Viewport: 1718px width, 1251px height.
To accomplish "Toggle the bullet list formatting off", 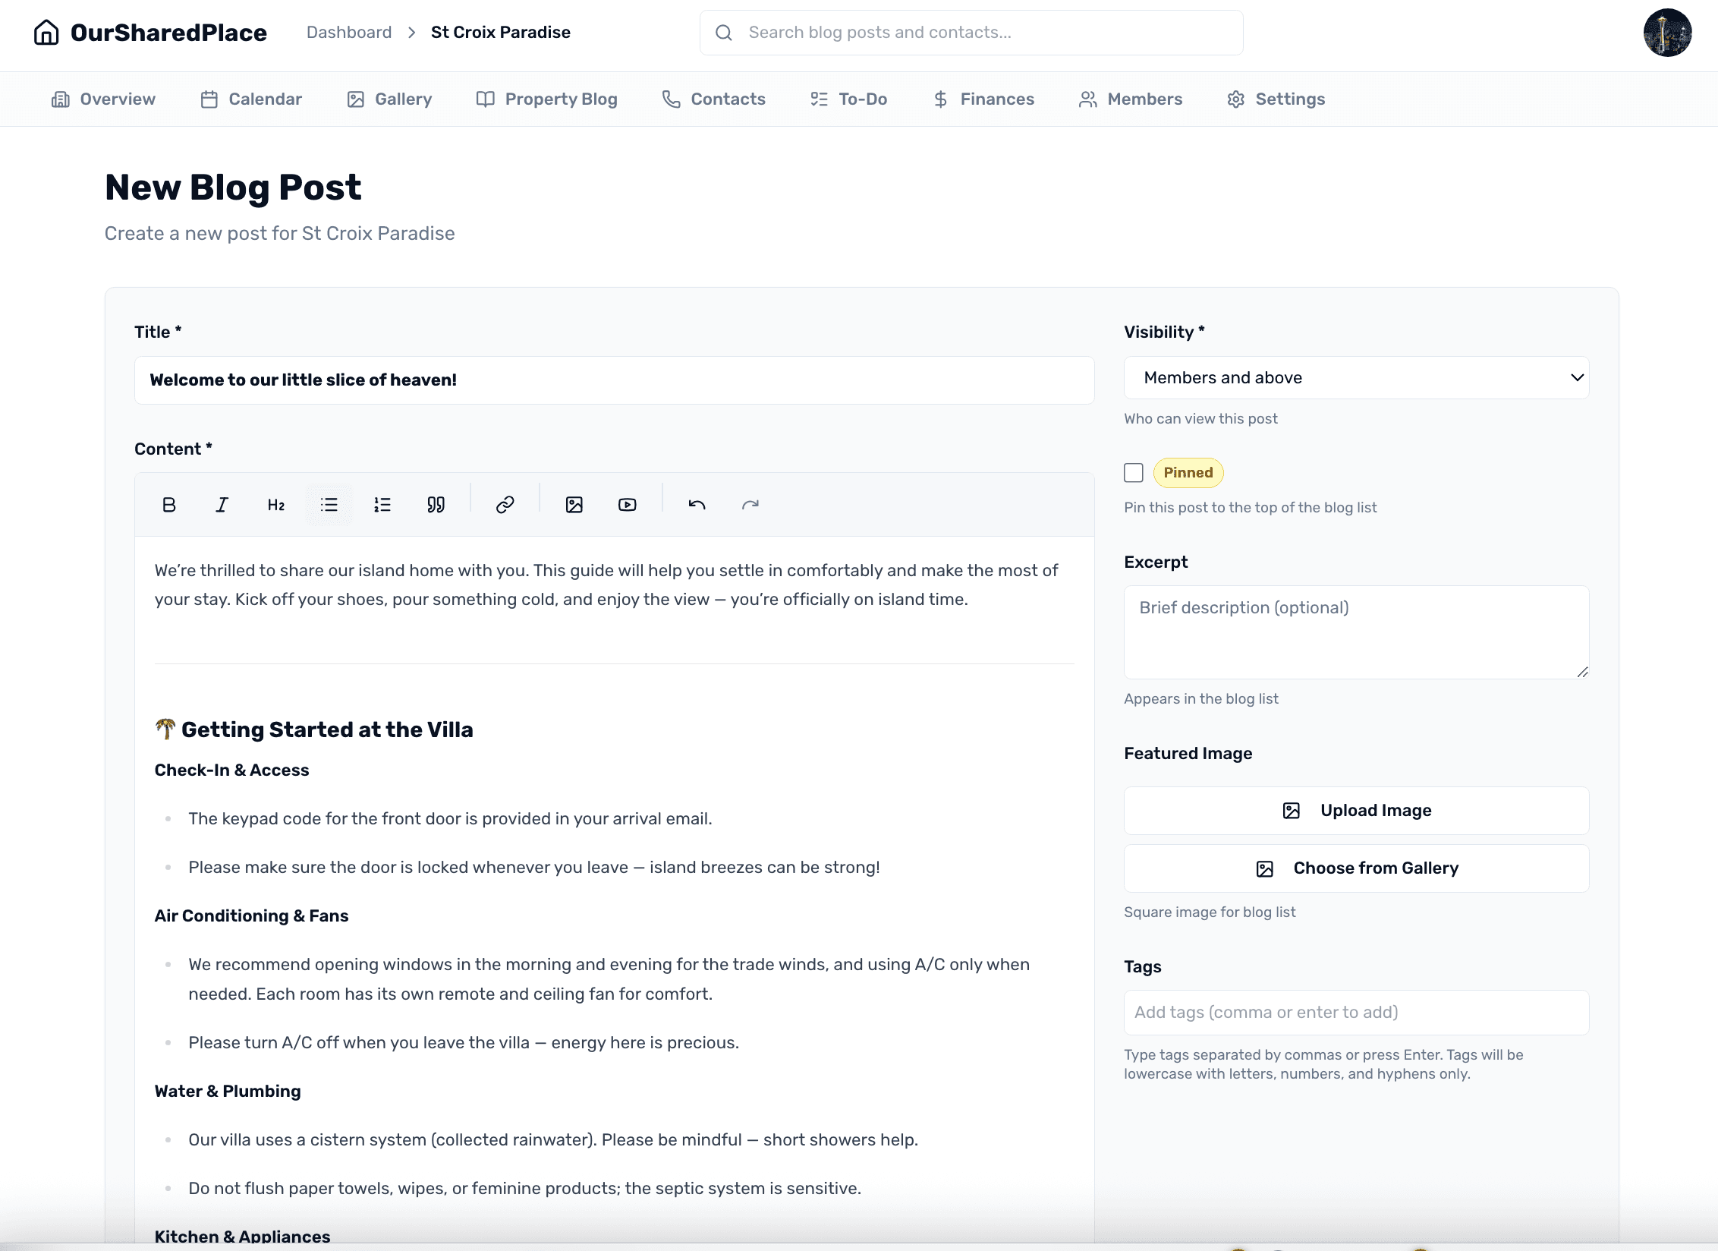I will pos(329,504).
